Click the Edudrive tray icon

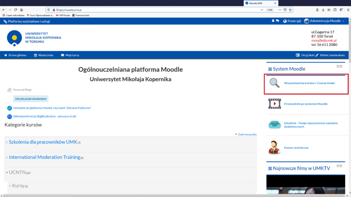coord(274,125)
